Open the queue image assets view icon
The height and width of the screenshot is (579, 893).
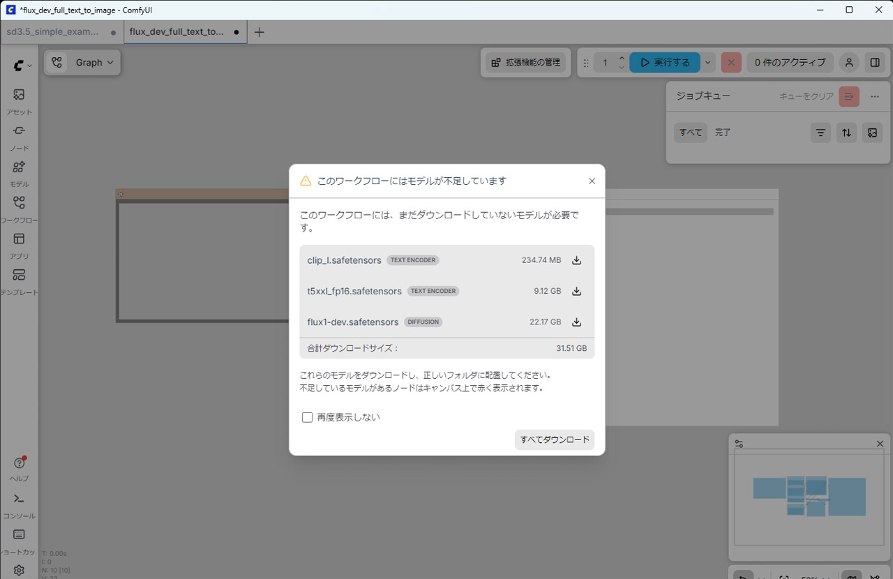[872, 133]
